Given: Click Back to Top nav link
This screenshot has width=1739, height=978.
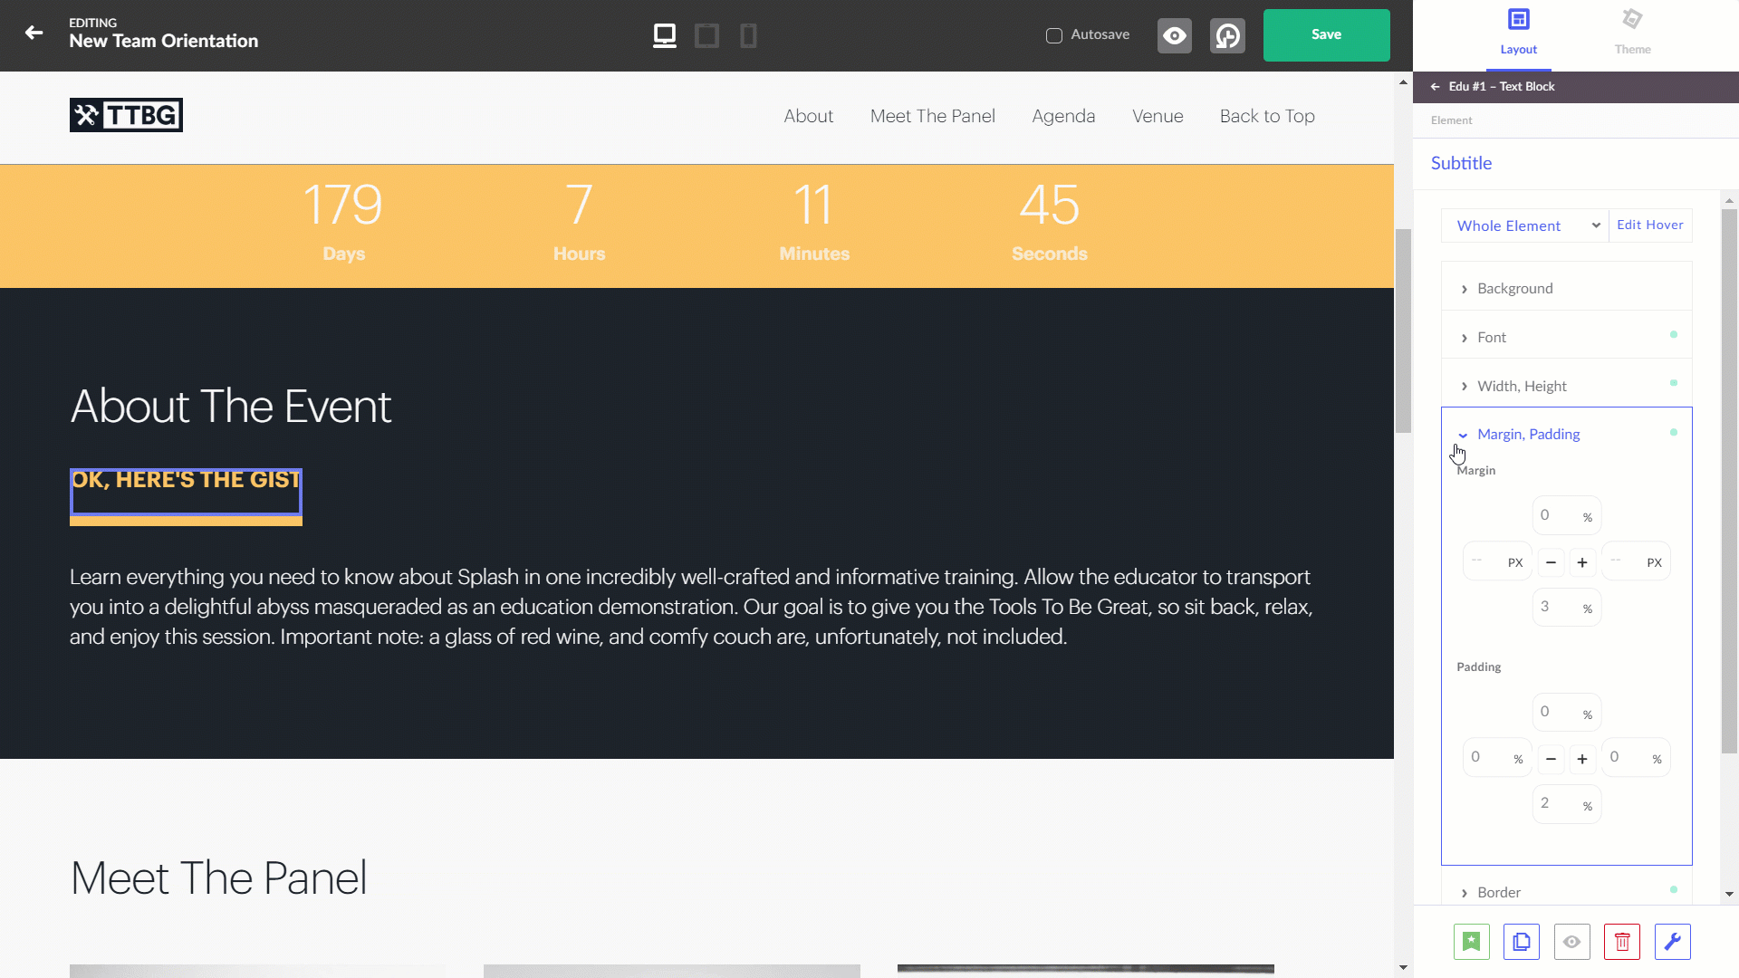Looking at the screenshot, I should pos(1267,116).
